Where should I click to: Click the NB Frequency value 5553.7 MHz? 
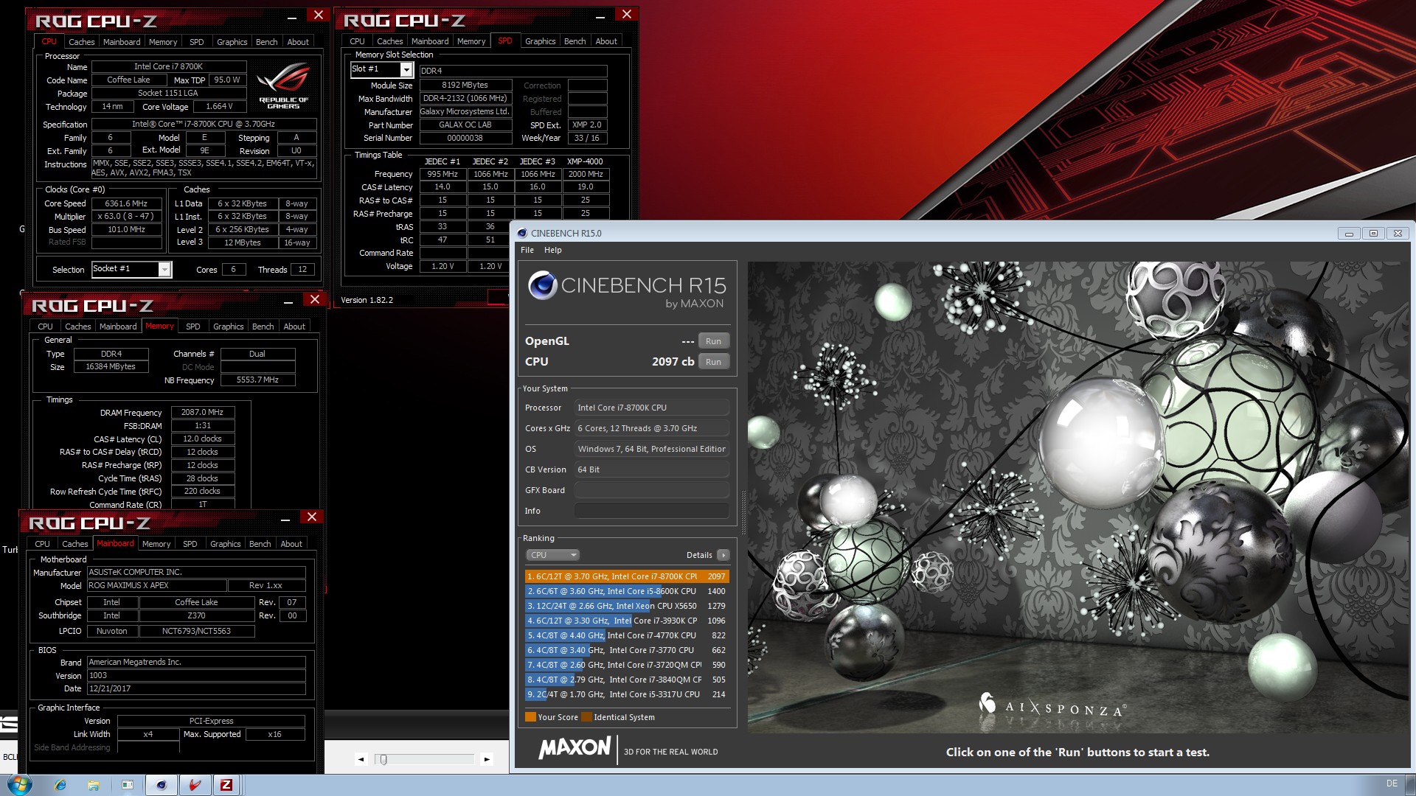[x=257, y=380]
